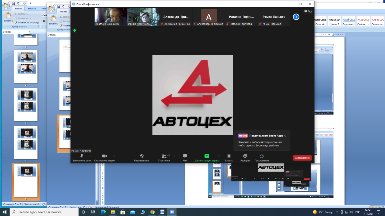The image size is (385, 216).
Task: Open Microsoft Edge from taskbar
Action: pyautogui.click(x=103, y=212)
